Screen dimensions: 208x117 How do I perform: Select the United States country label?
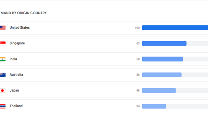pos(19,28)
